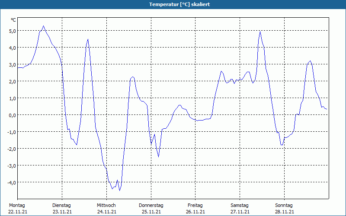Click the 'Samstag' day label
The height and width of the screenshot is (216, 346).
[x=240, y=206]
